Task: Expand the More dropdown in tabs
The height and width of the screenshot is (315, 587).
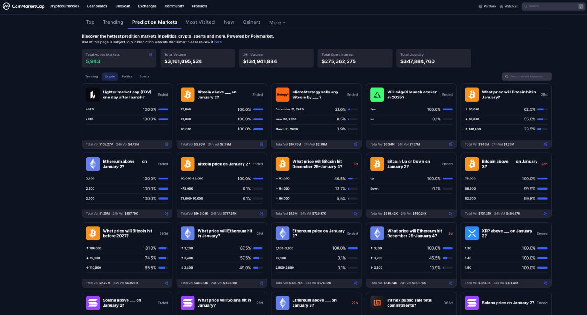Action: tap(277, 22)
